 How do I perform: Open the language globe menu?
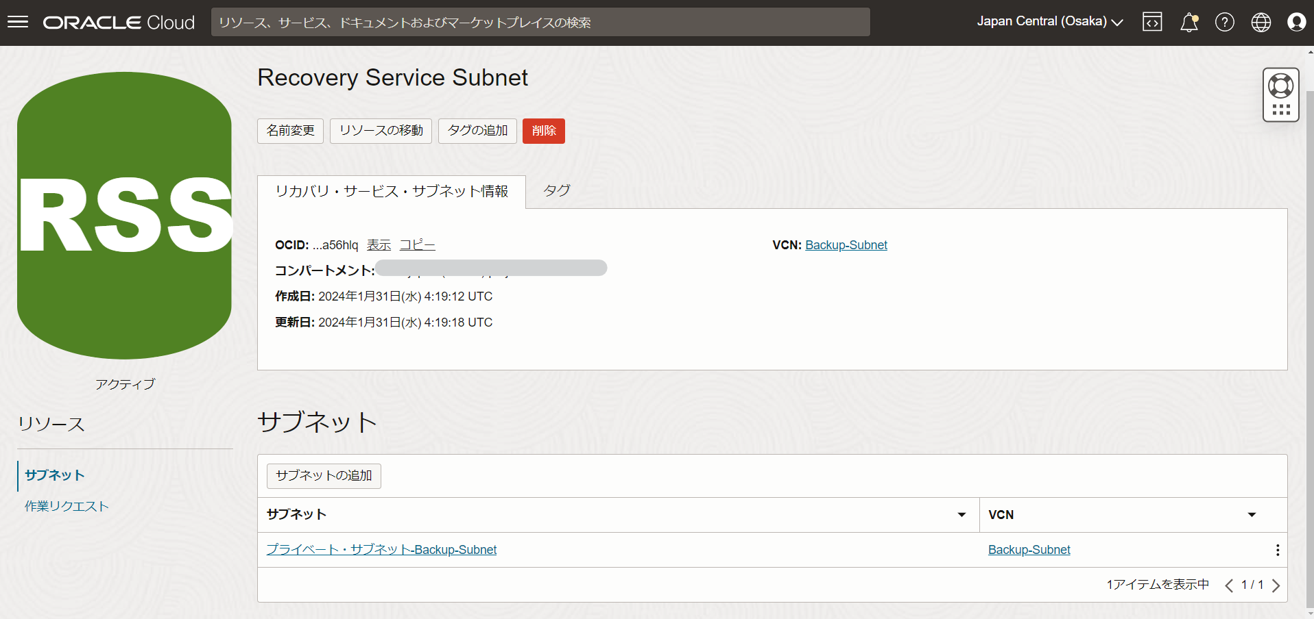click(1261, 22)
